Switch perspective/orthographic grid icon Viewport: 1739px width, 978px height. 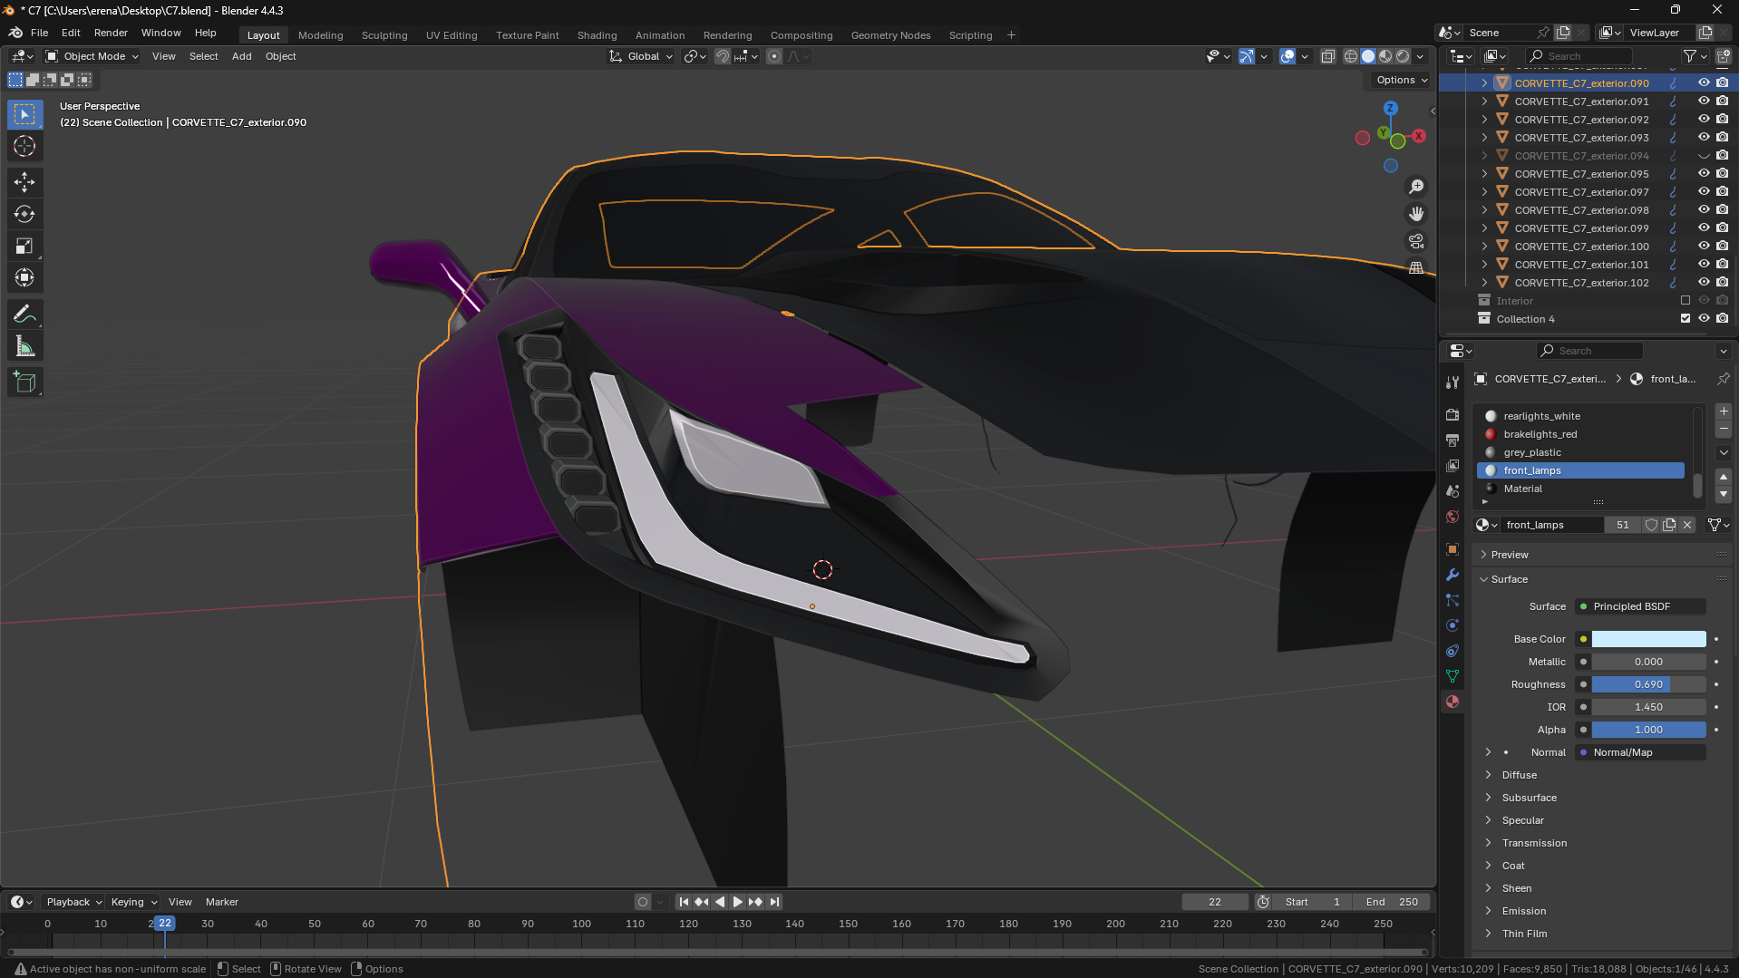coord(1416,268)
